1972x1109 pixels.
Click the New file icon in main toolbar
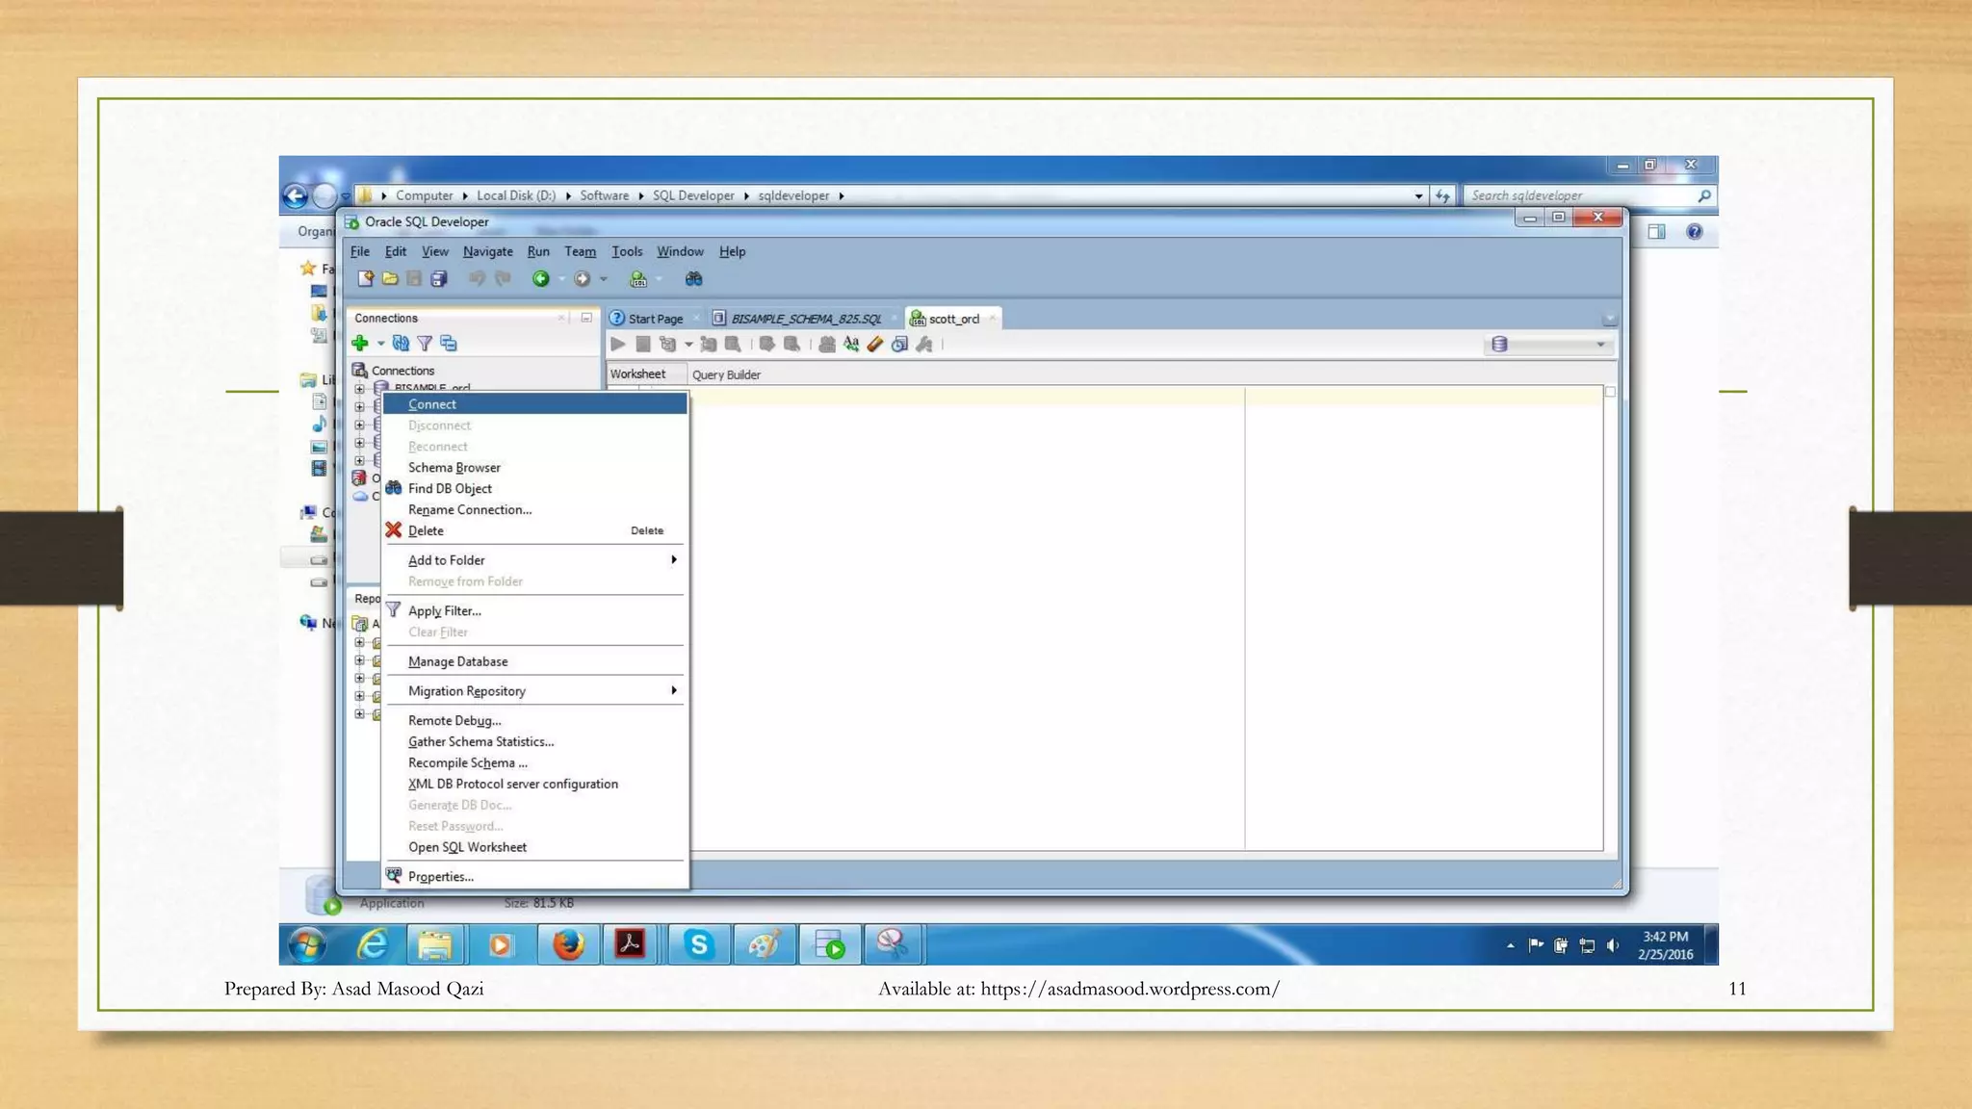[x=365, y=279]
